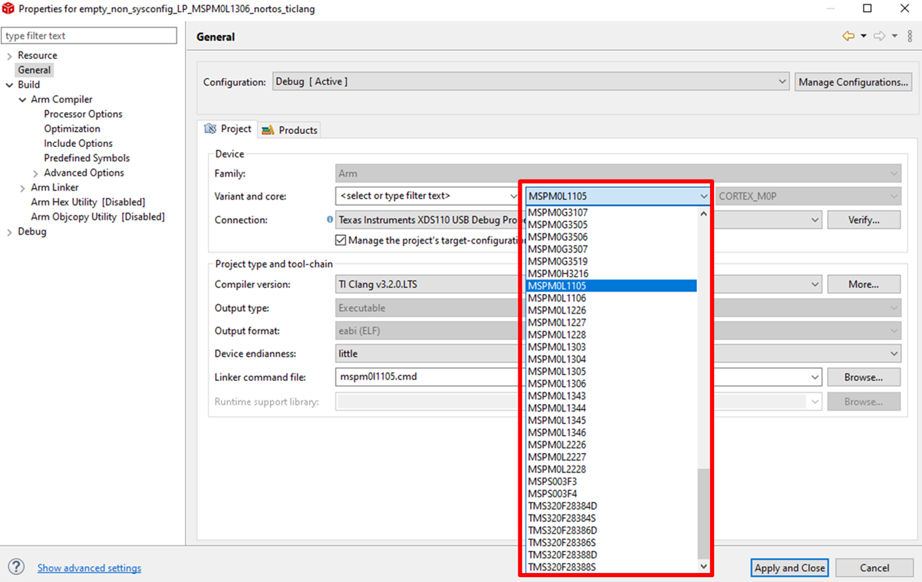
Task: Collapse the Arm Compiler tree node
Action: 23,100
